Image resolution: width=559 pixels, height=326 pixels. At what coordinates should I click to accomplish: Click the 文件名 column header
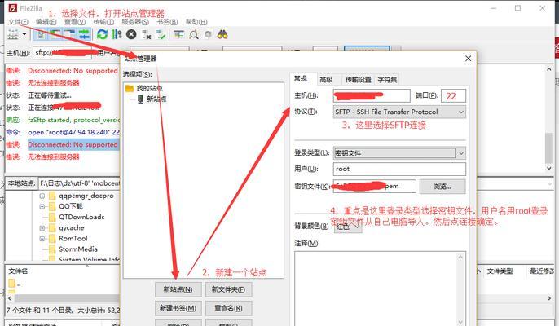coord(18,271)
